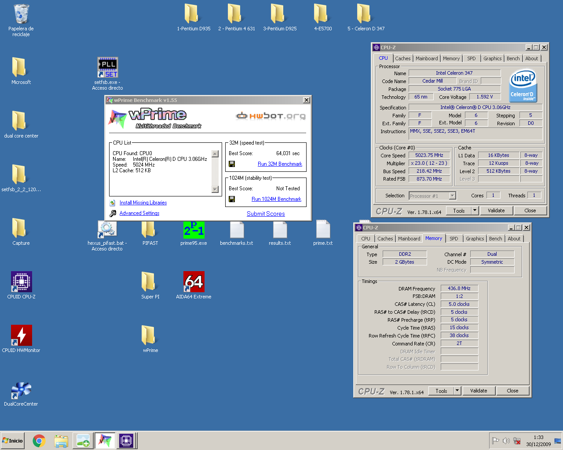Expand the Tools dropdown arrow in Memory window
Image resolution: width=563 pixels, height=450 pixels.
pos(457,391)
